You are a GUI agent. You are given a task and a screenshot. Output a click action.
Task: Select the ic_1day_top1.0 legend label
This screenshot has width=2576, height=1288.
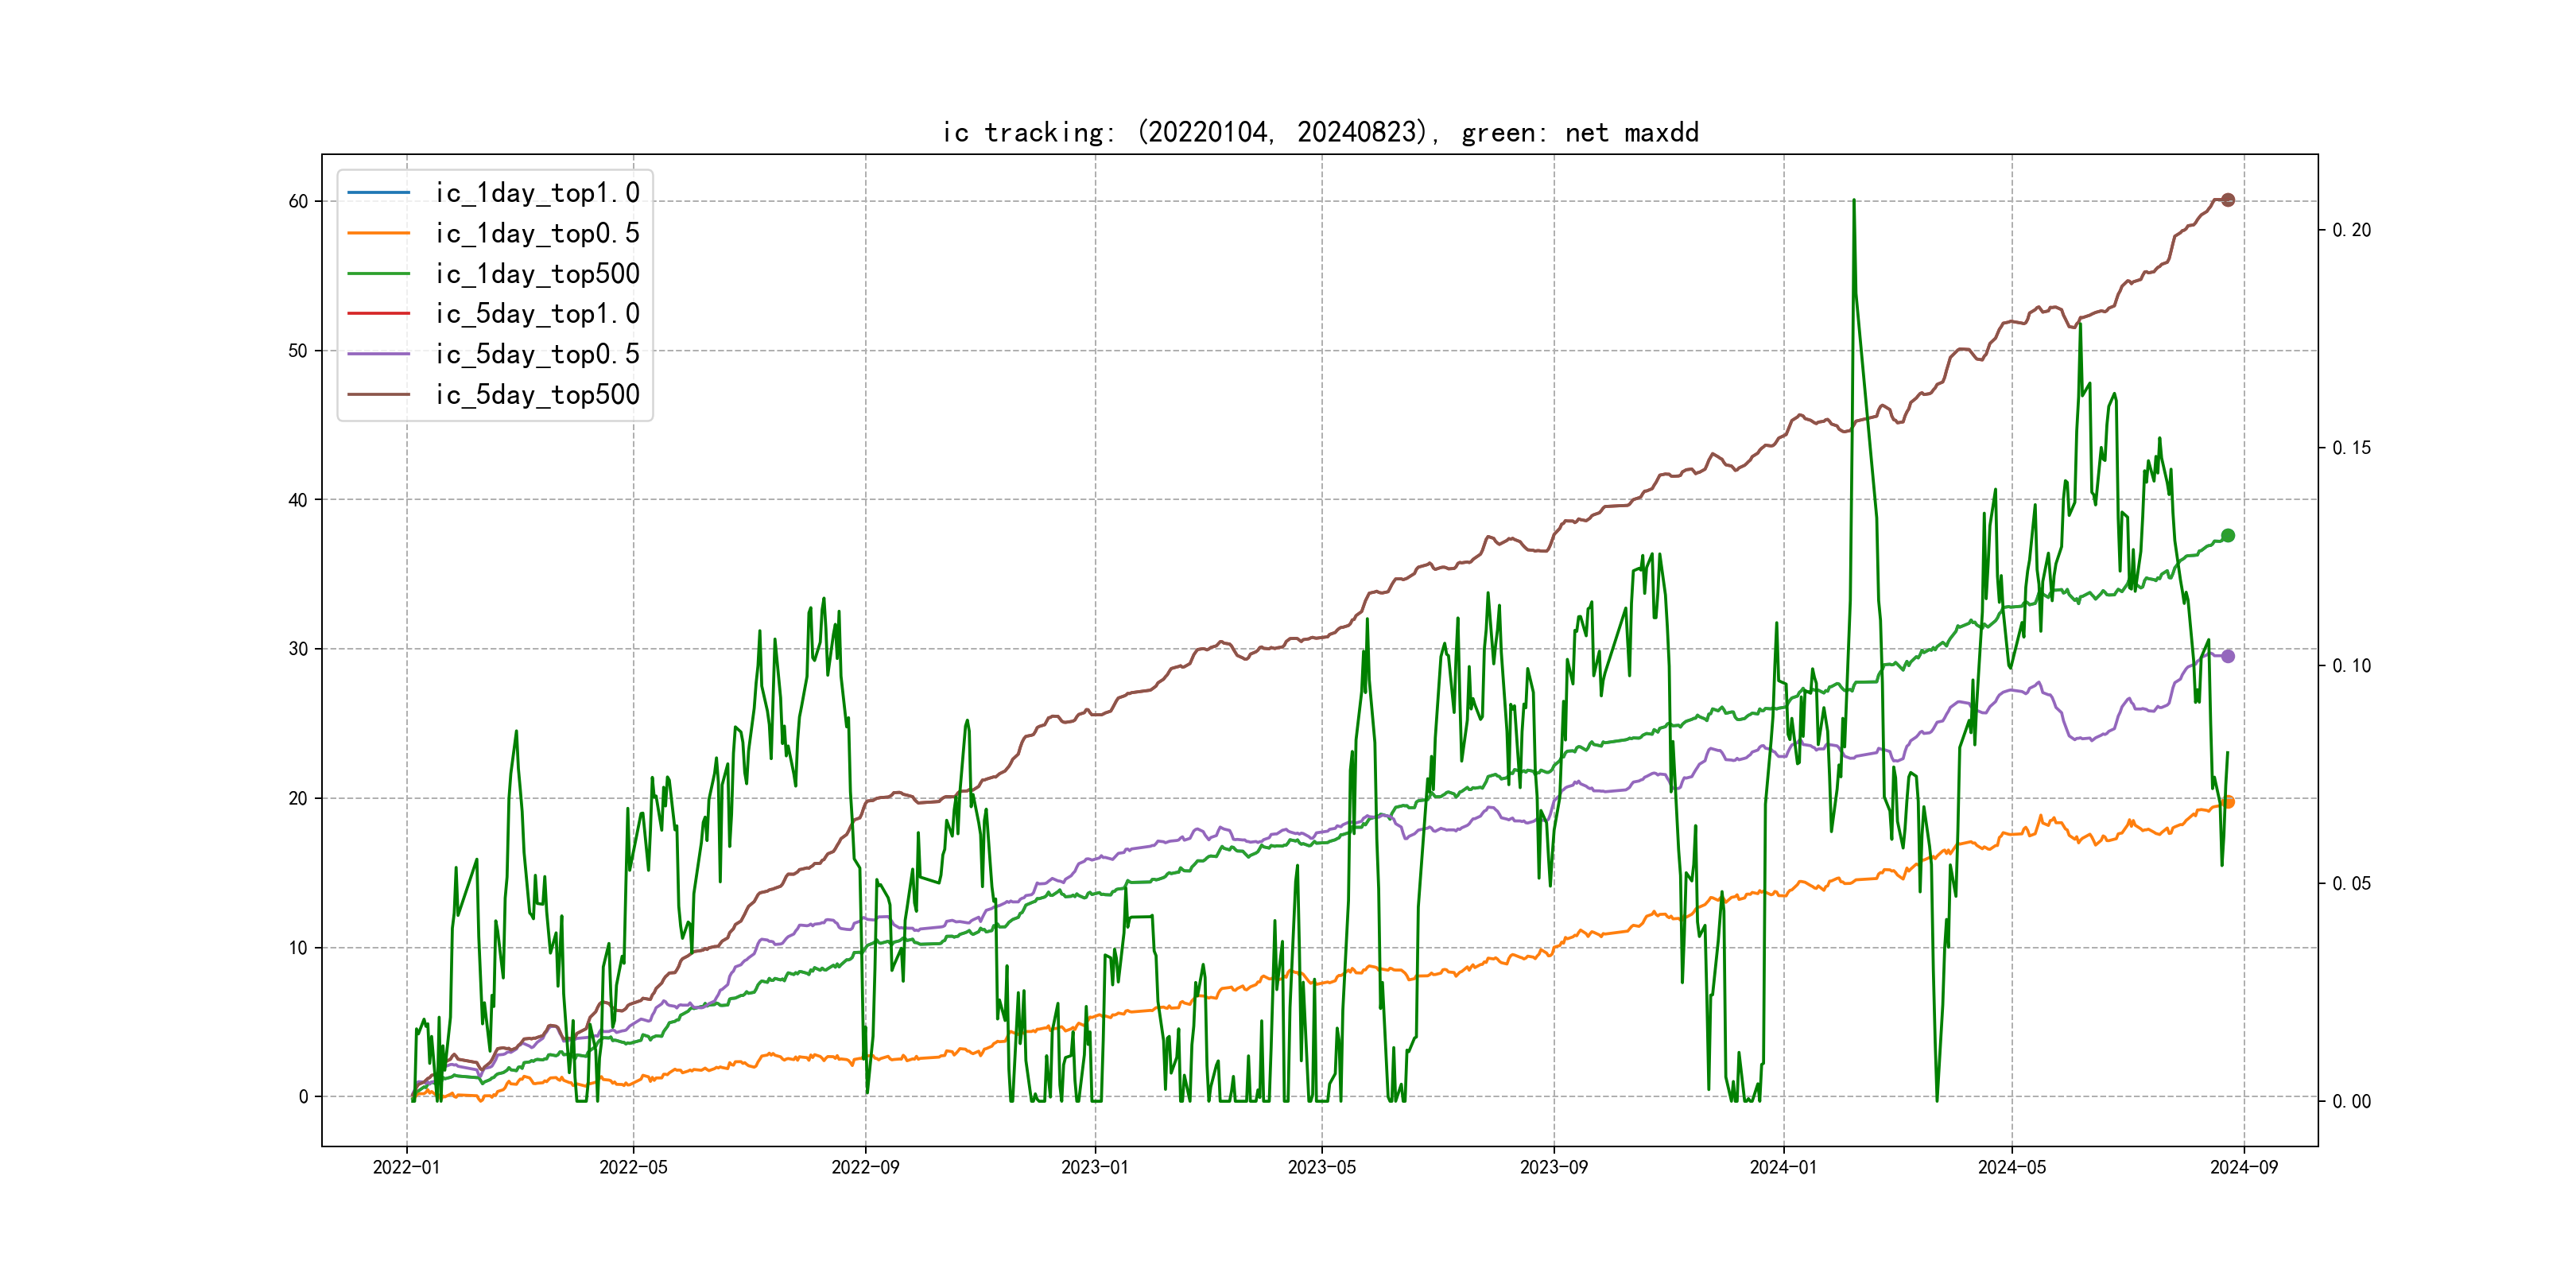[x=537, y=192]
